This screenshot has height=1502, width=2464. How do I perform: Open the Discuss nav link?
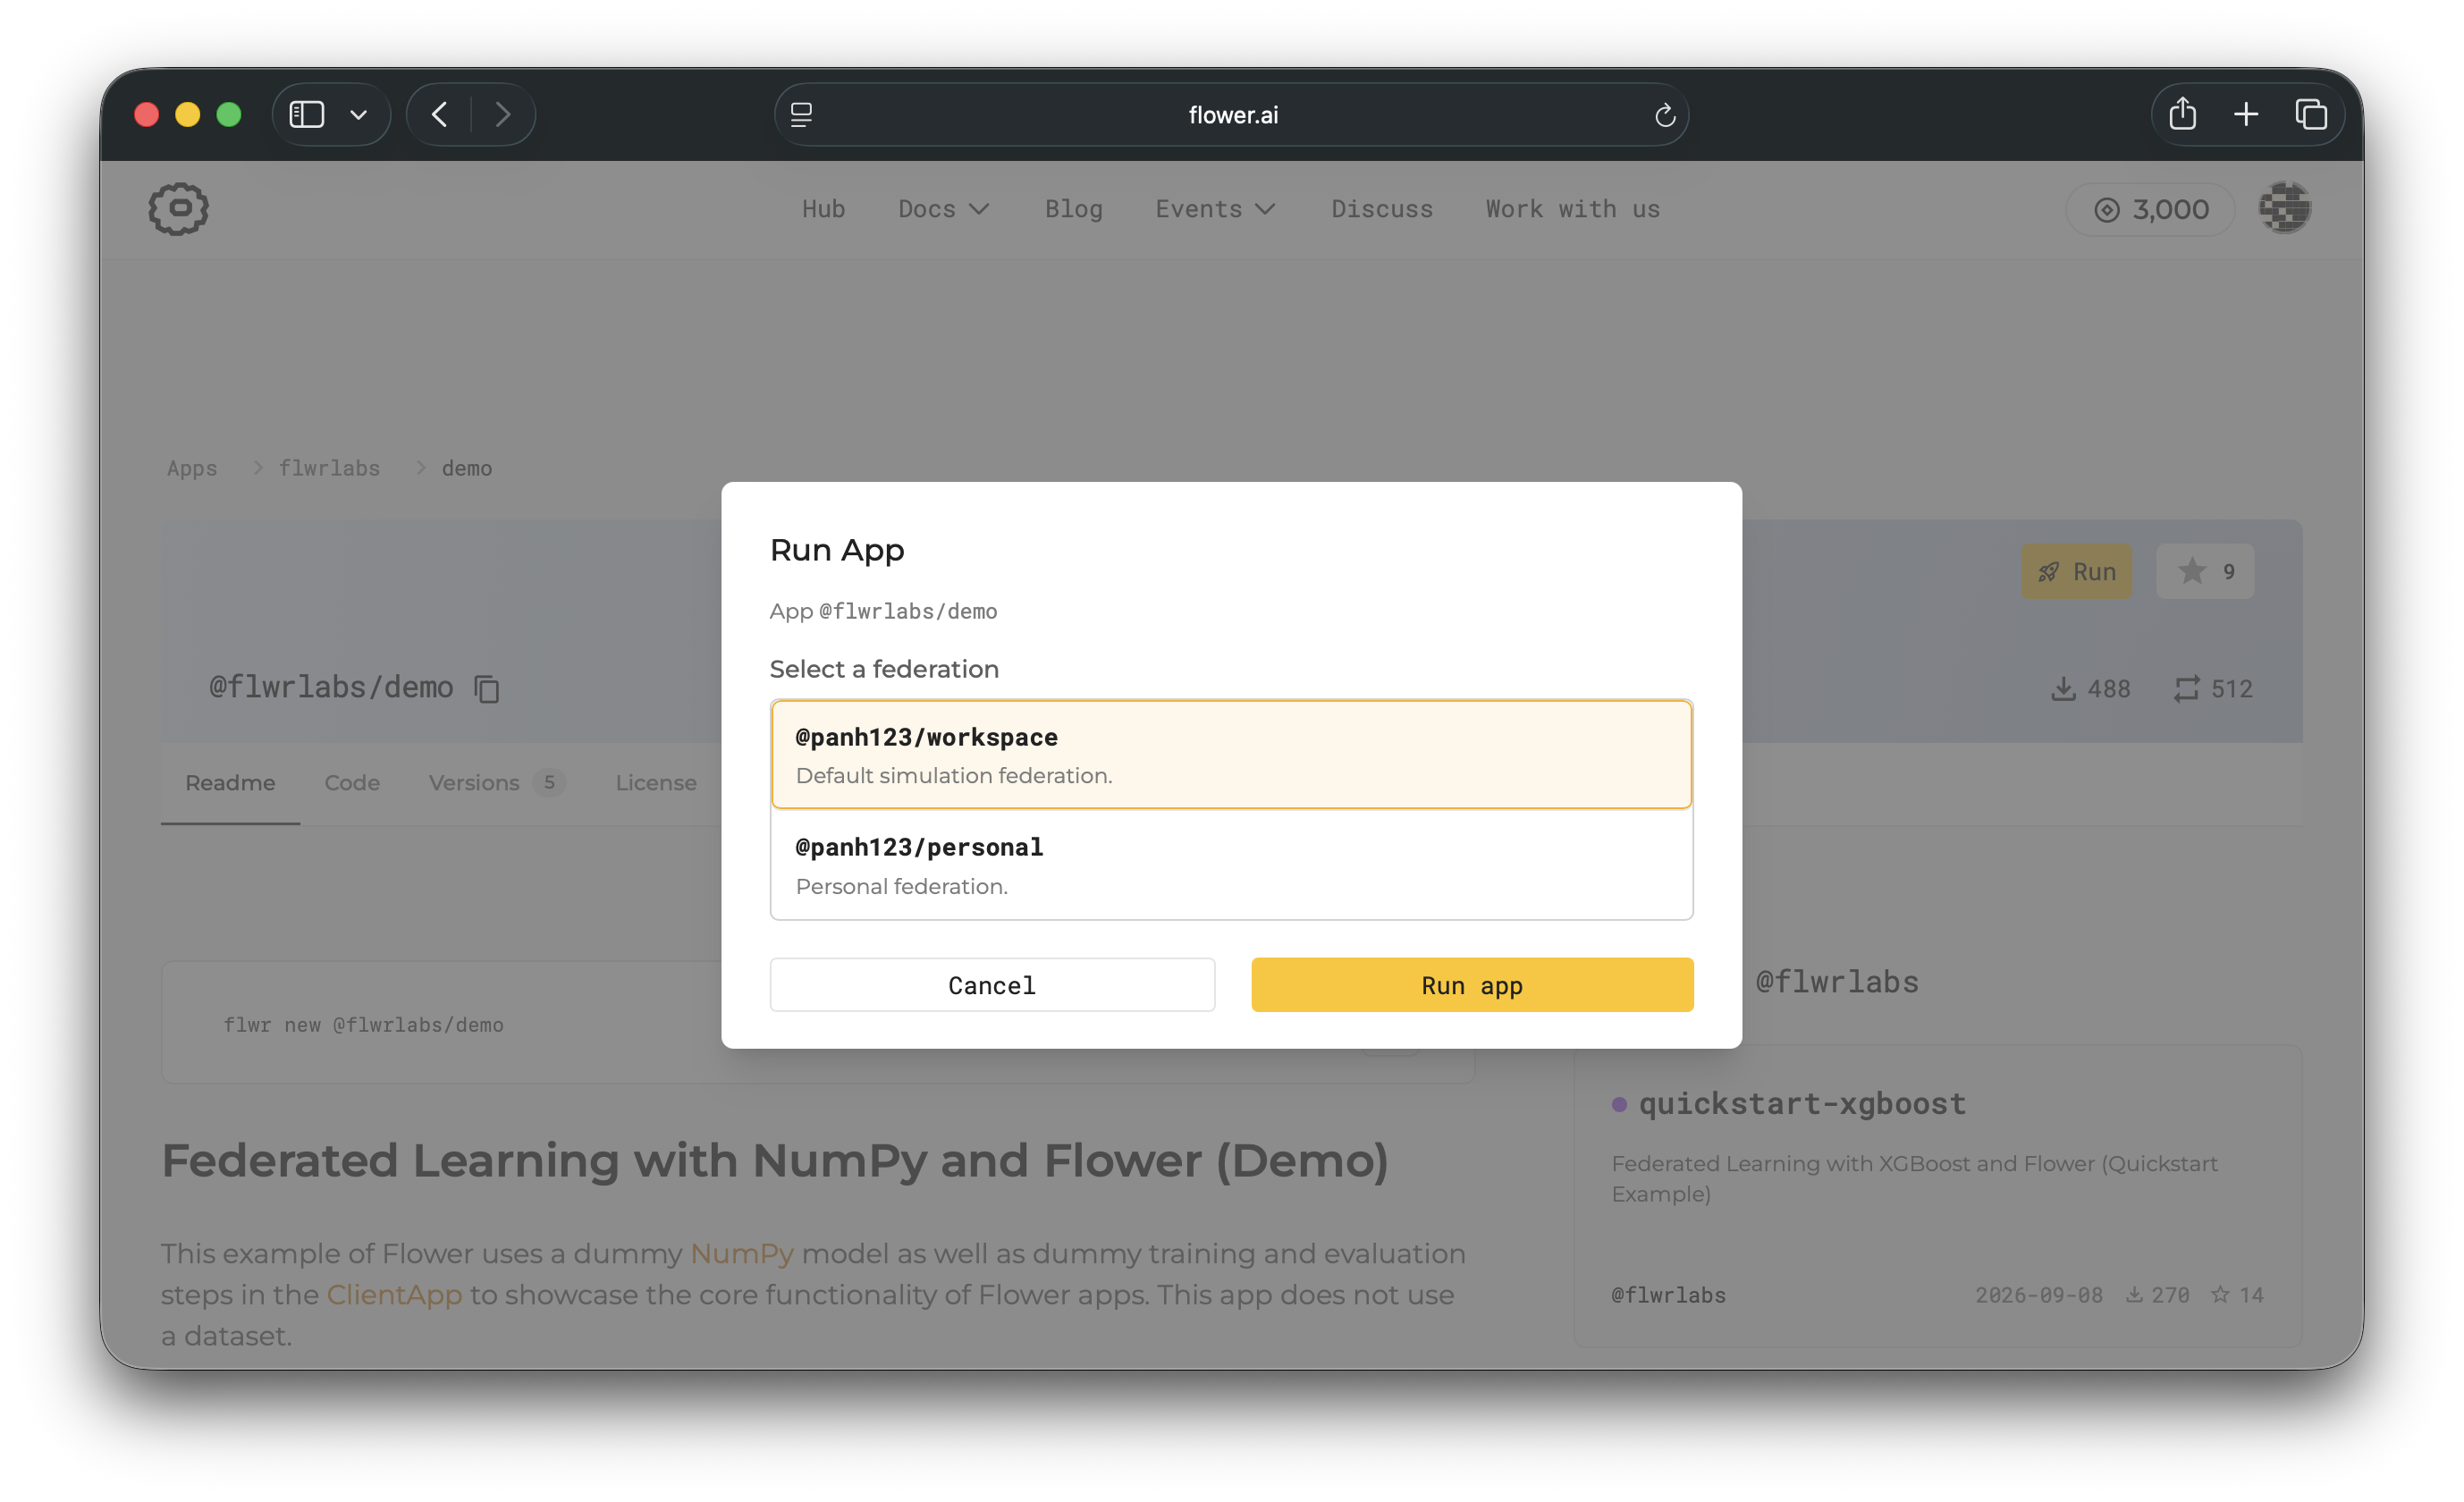pyautogui.click(x=1382, y=209)
